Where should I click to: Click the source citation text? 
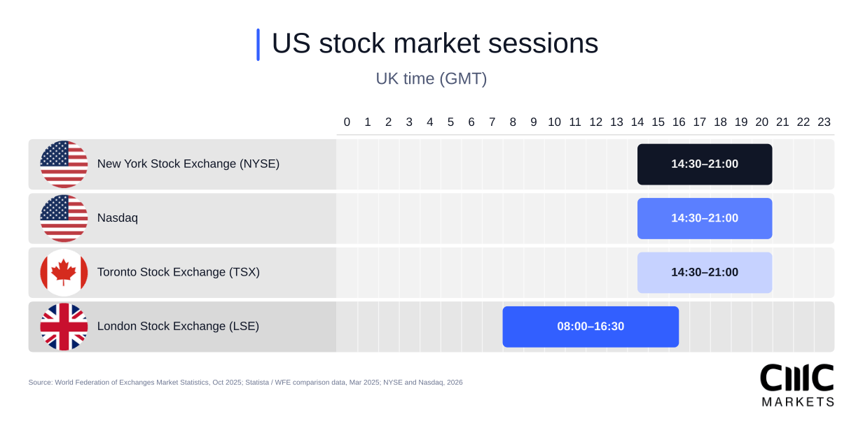point(245,383)
